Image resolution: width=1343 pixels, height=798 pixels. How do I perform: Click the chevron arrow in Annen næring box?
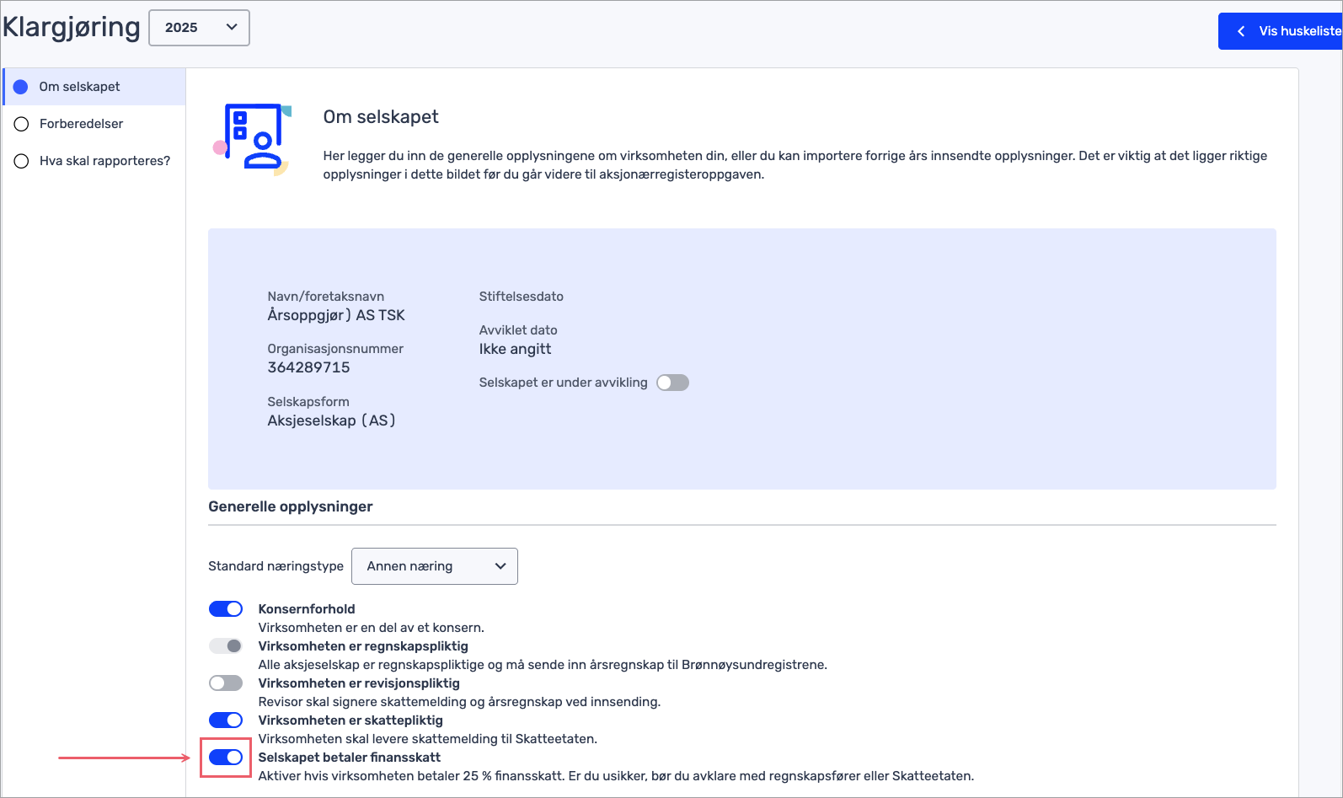click(x=500, y=566)
